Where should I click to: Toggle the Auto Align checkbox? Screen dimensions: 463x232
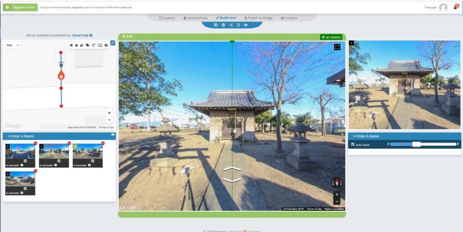tap(353, 144)
